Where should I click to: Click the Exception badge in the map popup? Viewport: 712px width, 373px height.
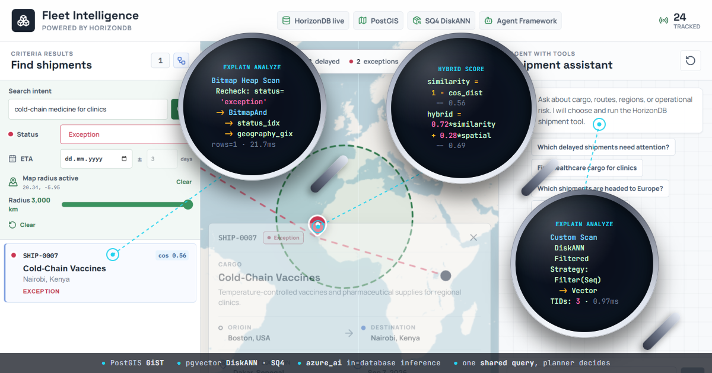(284, 238)
